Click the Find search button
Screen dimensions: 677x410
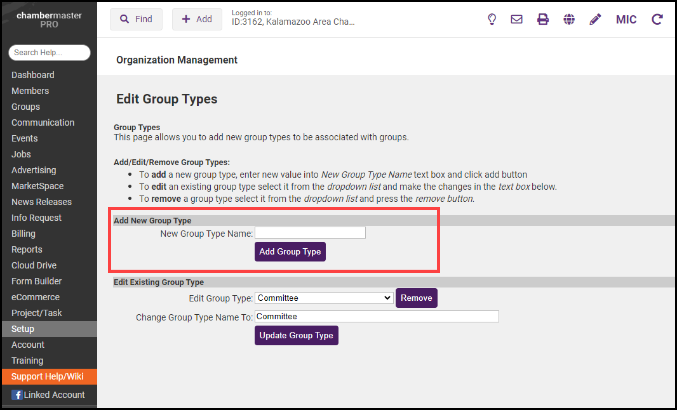click(136, 19)
